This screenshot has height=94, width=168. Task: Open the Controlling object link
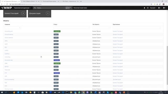tap(7, 57)
